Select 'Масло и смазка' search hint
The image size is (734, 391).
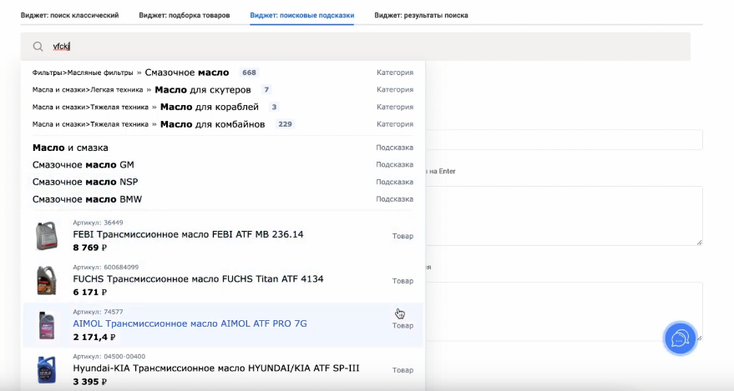pyautogui.click(x=70, y=148)
